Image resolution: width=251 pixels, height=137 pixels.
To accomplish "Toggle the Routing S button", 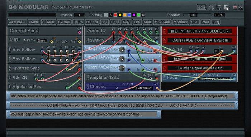I will coord(110,15).
